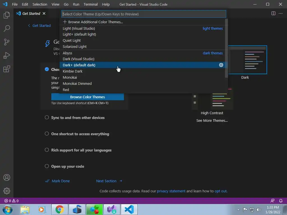This screenshot has height=215, width=287.
Task: Open the Edit menu
Action: click(x=25, y=4)
